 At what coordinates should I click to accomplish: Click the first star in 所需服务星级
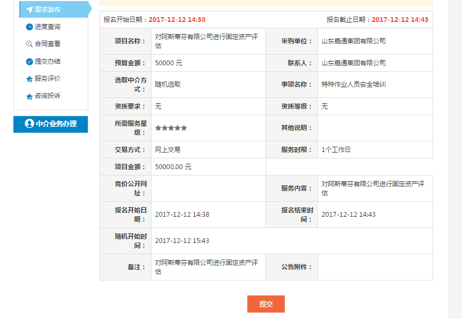[158, 128]
